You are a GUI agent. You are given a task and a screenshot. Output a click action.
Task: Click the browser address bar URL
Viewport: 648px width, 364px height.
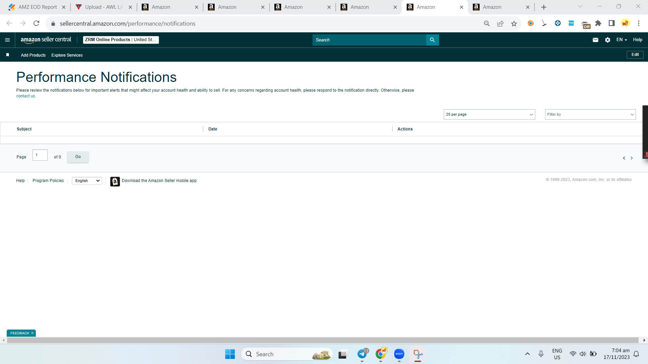point(128,24)
